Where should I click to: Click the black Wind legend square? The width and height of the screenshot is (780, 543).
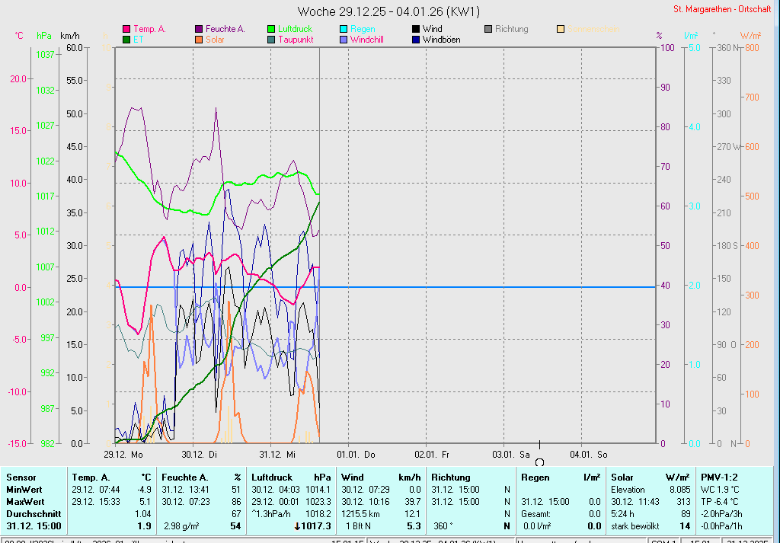coord(415,29)
